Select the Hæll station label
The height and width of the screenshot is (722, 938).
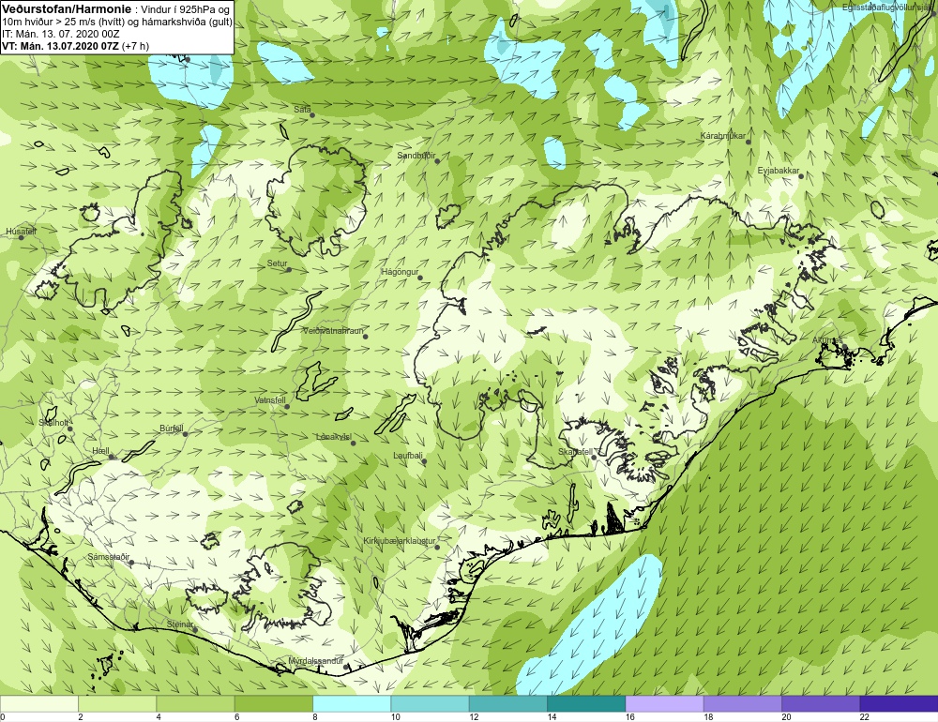[100, 451]
